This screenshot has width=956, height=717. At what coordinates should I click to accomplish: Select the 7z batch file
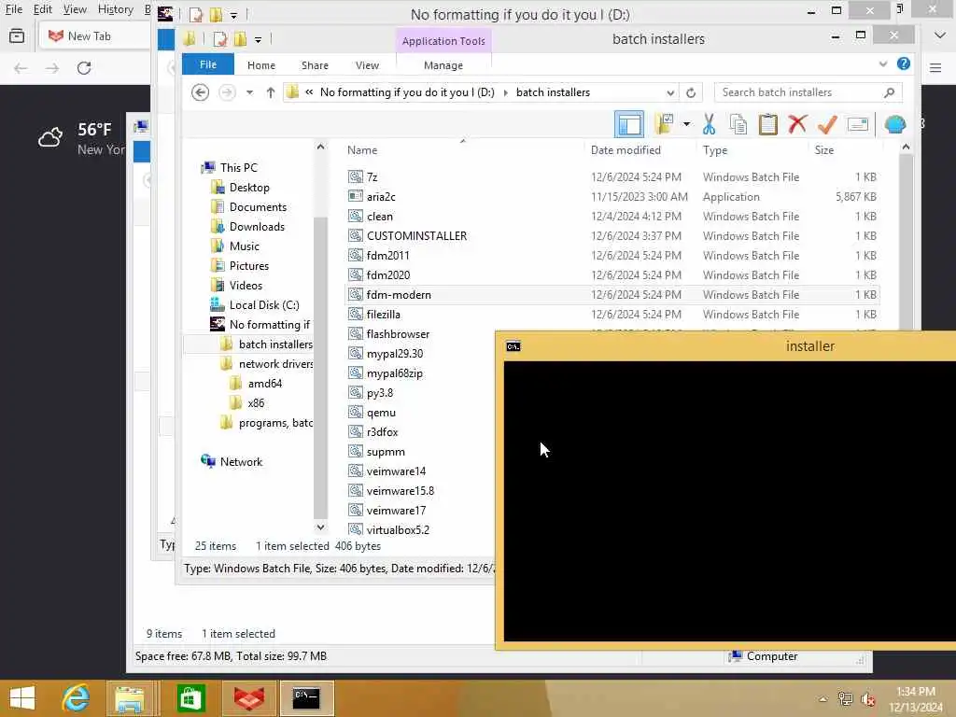372,177
